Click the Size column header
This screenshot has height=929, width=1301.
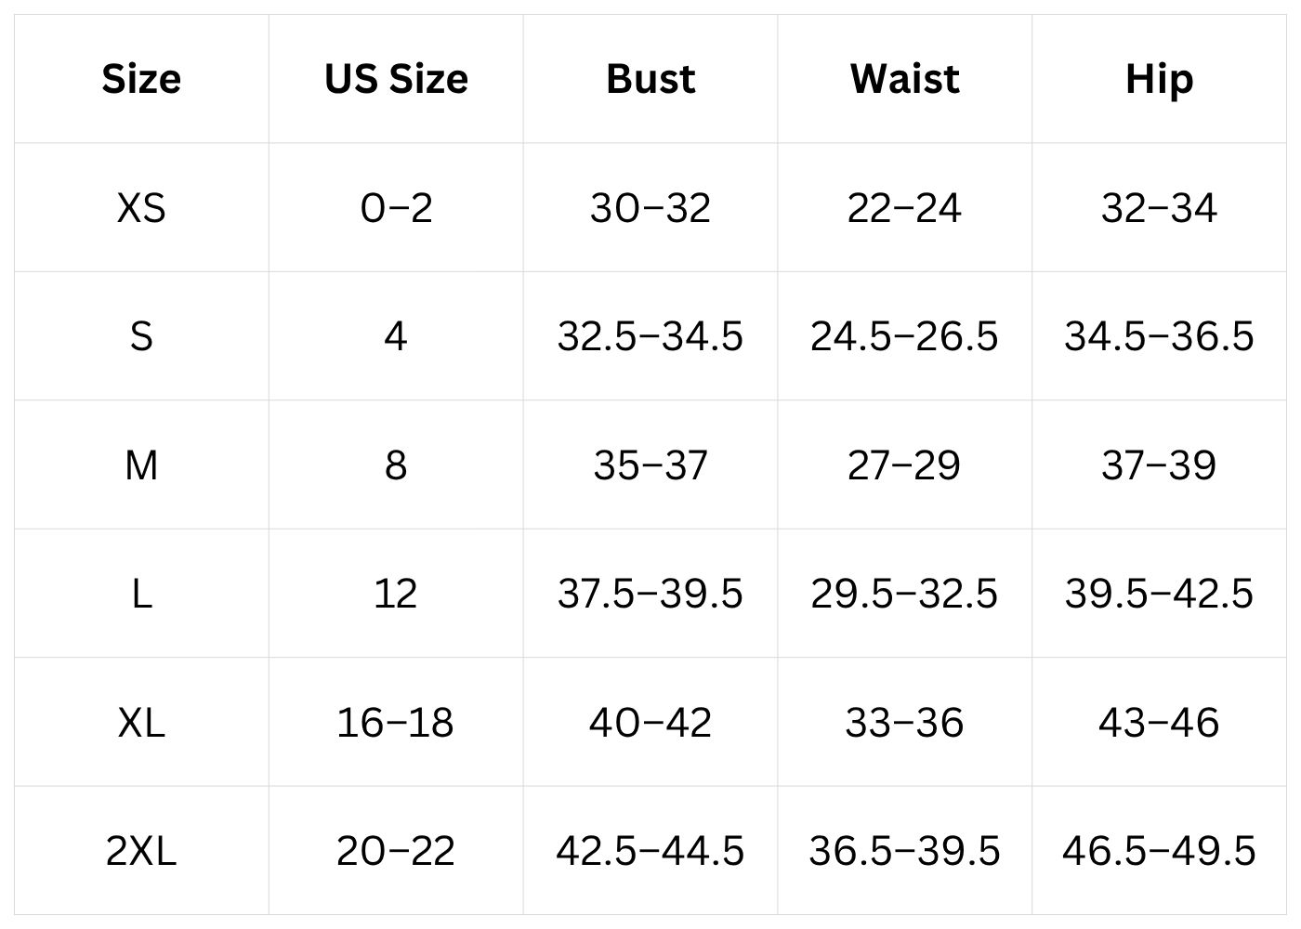[141, 79]
